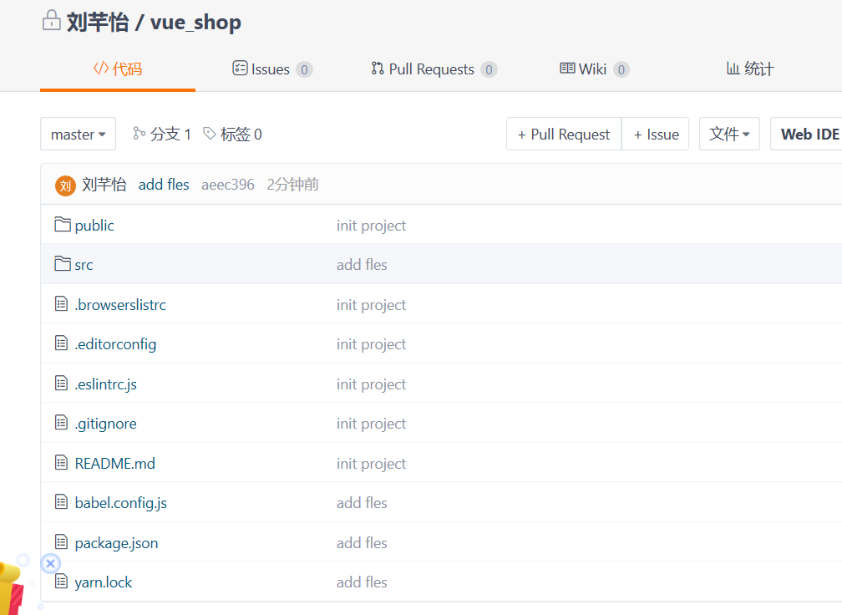The width and height of the screenshot is (842, 615).
Task: Open vue_shop repository title link
Action: (195, 22)
